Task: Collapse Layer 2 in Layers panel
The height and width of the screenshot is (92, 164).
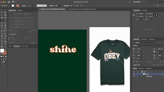Action: point(139,72)
